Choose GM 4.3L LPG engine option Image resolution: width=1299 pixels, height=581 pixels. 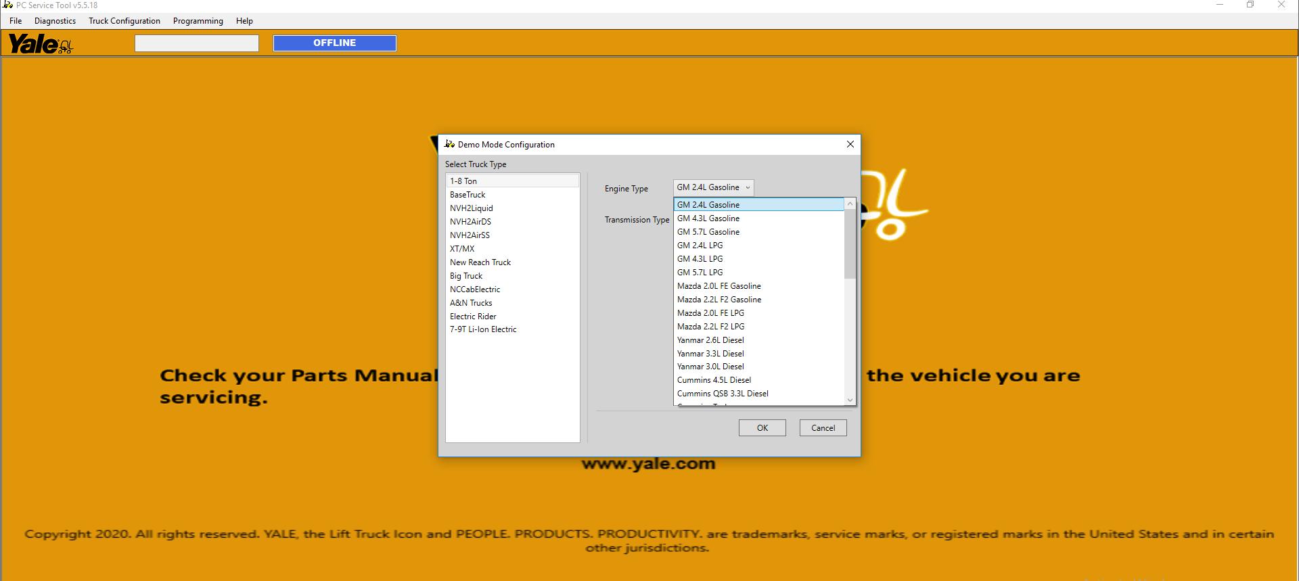(759, 259)
